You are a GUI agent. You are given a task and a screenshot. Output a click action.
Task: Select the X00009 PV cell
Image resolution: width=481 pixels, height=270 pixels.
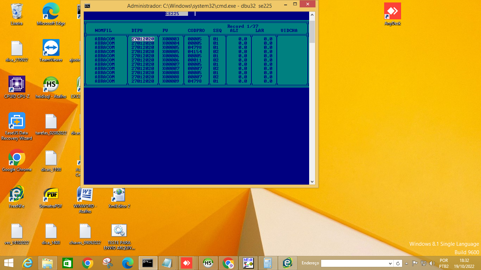click(171, 81)
